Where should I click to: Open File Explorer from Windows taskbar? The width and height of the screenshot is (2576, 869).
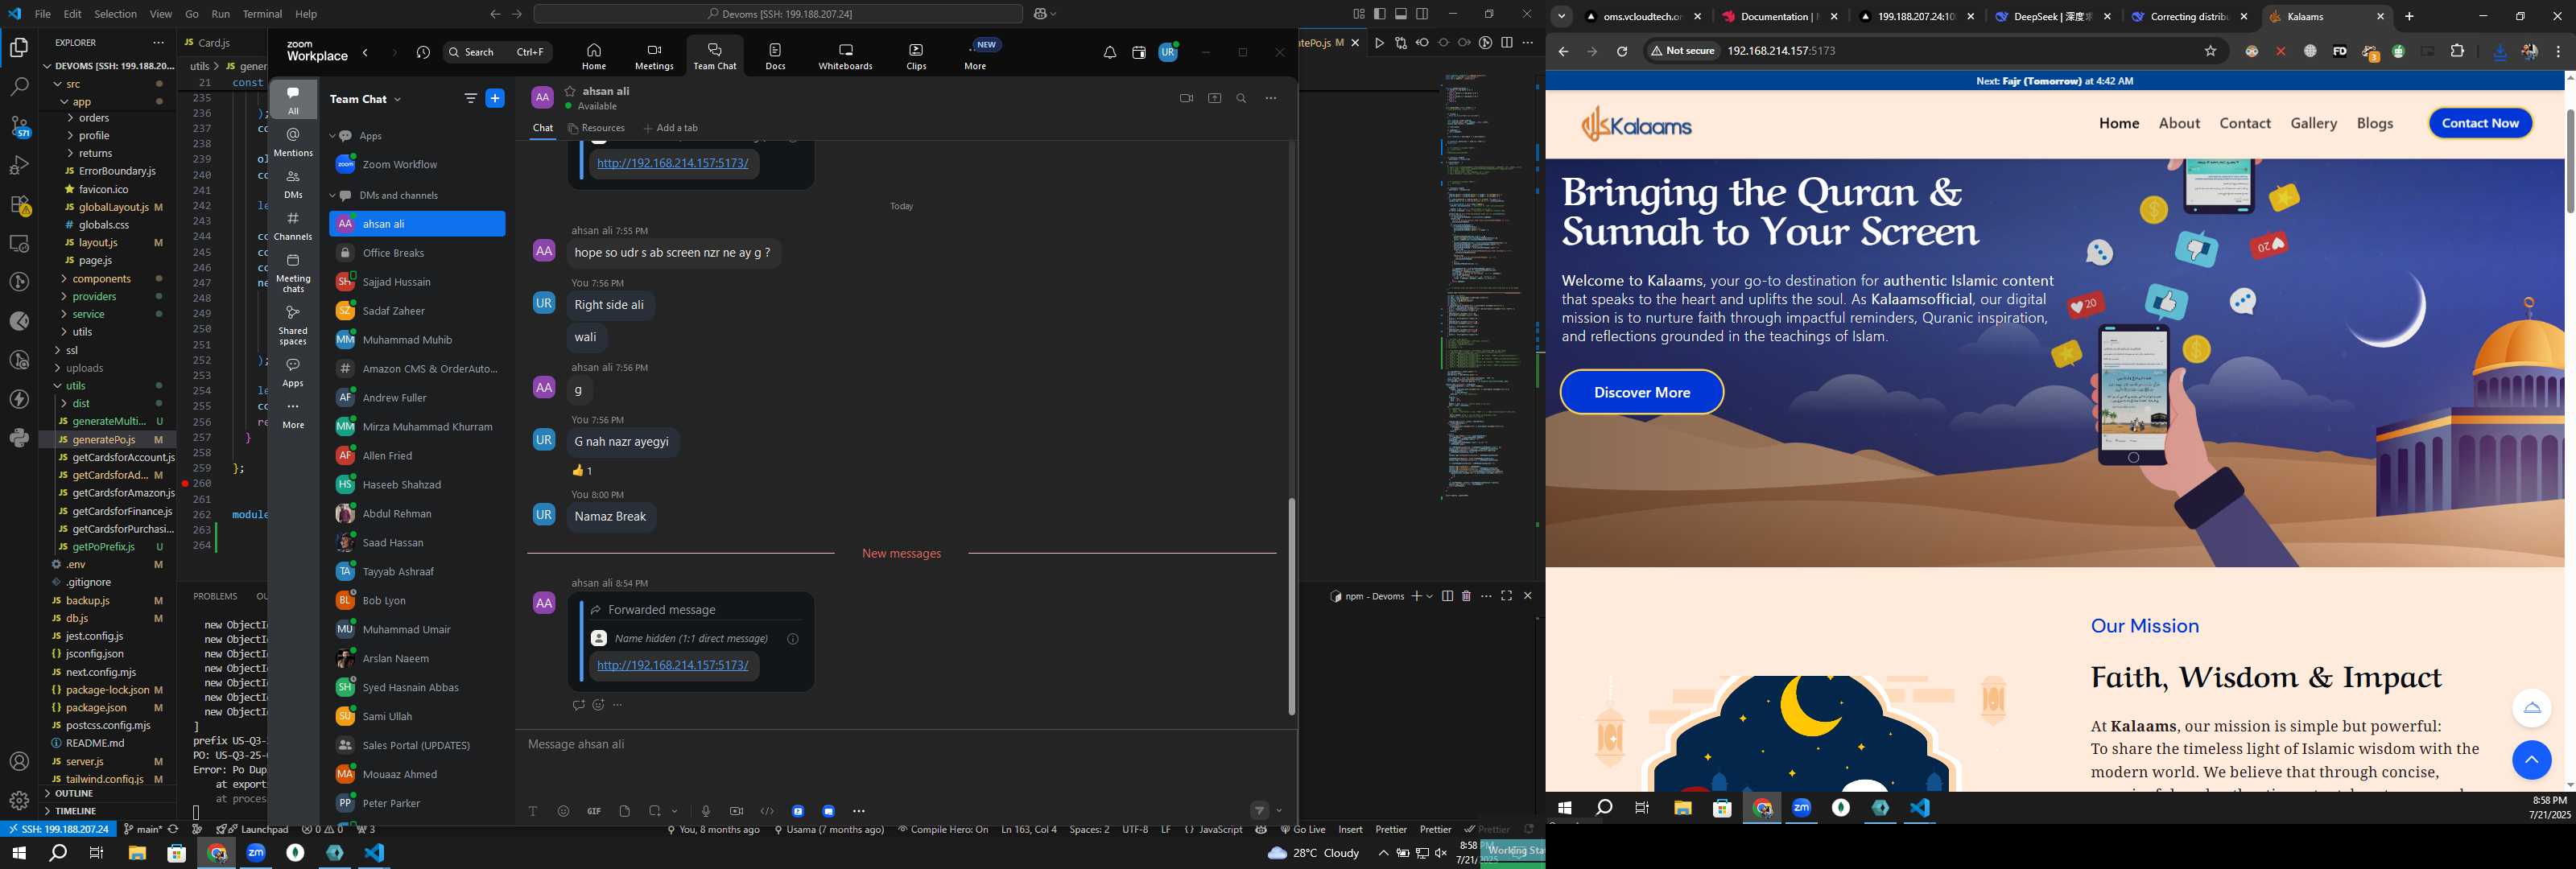[136, 853]
